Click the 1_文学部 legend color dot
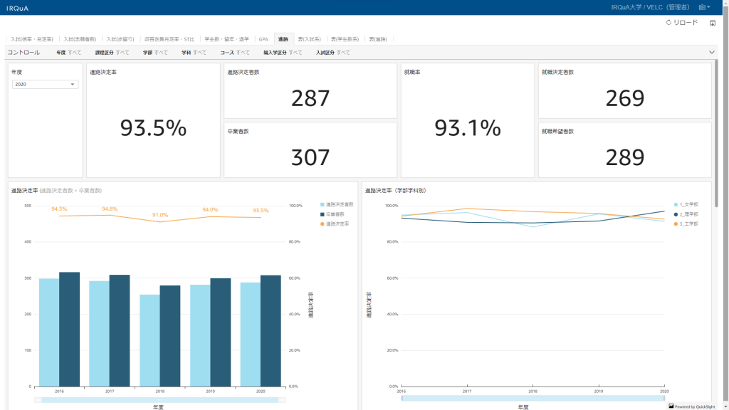Image resolution: width=729 pixels, height=410 pixels. pos(676,204)
